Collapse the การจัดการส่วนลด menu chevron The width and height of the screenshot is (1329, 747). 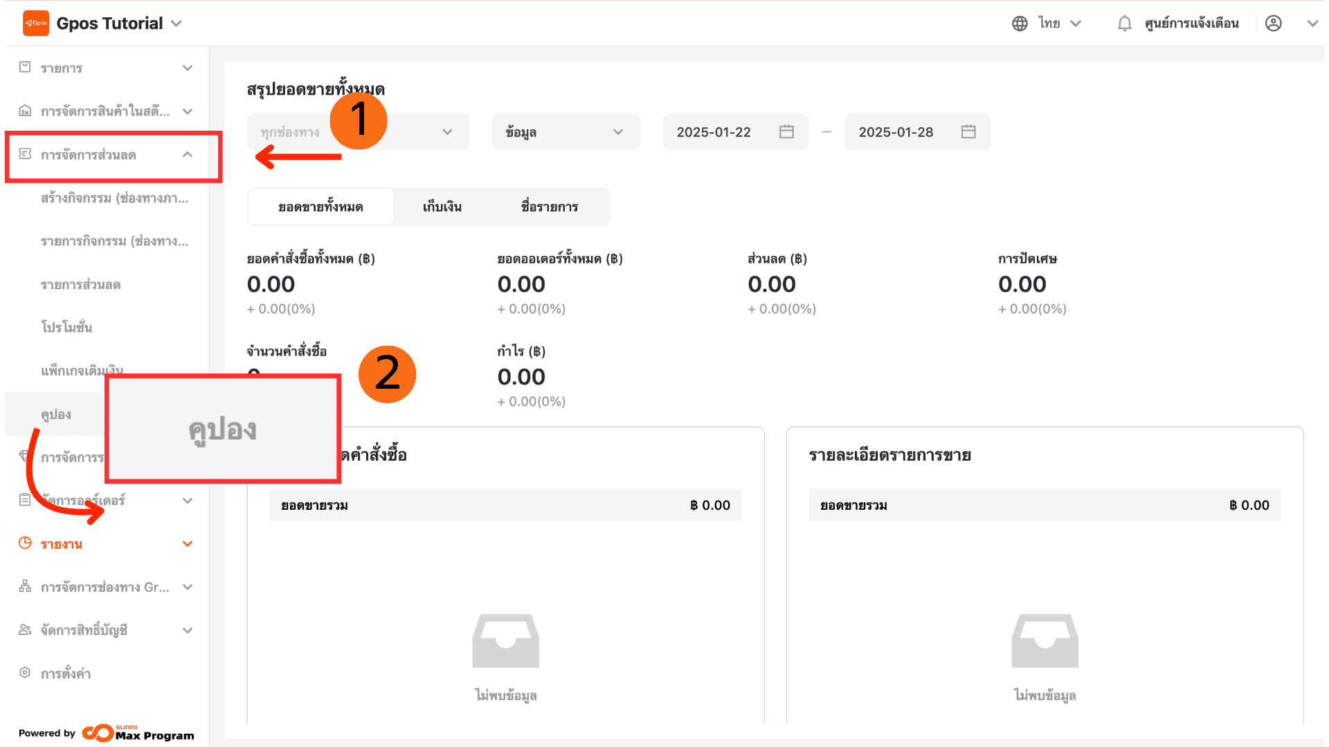point(187,154)
